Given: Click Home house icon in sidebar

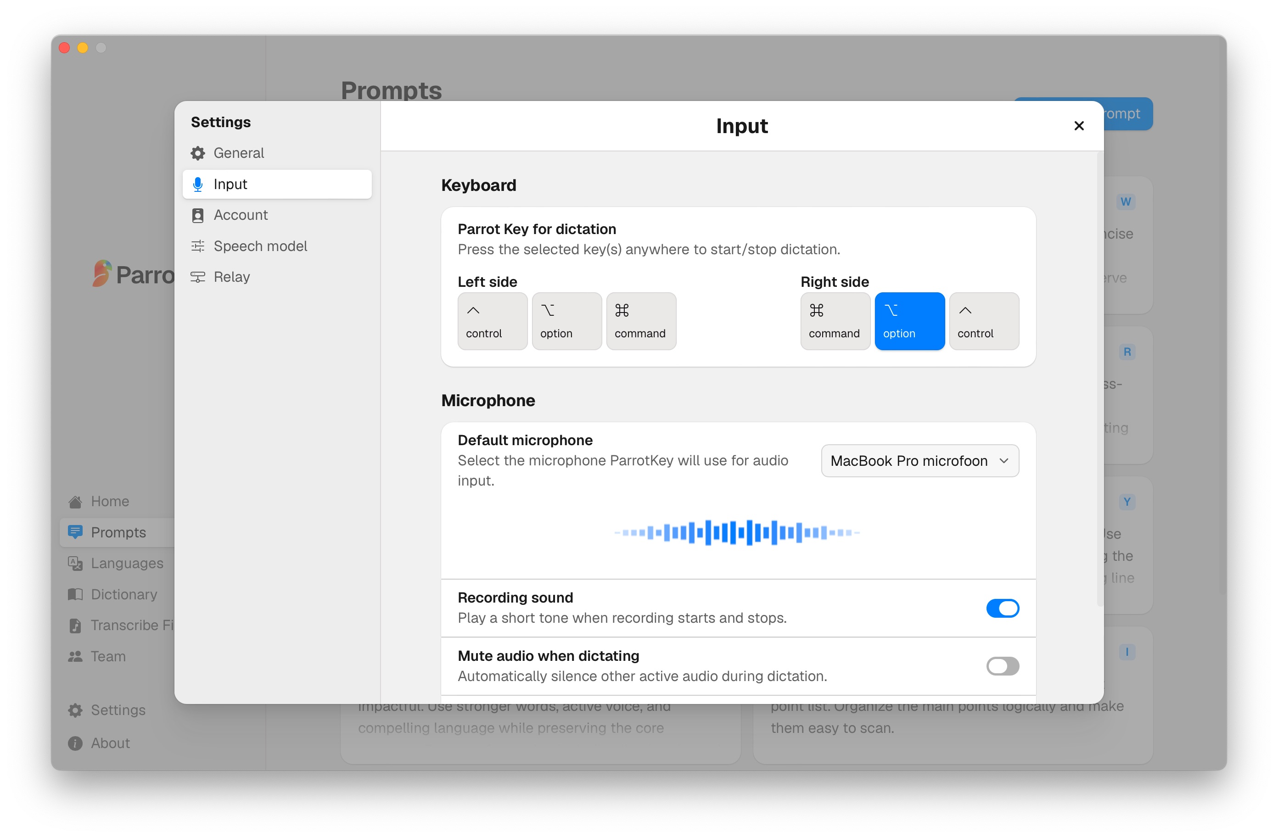Looking at the screenshot, I should click(75, 502).
